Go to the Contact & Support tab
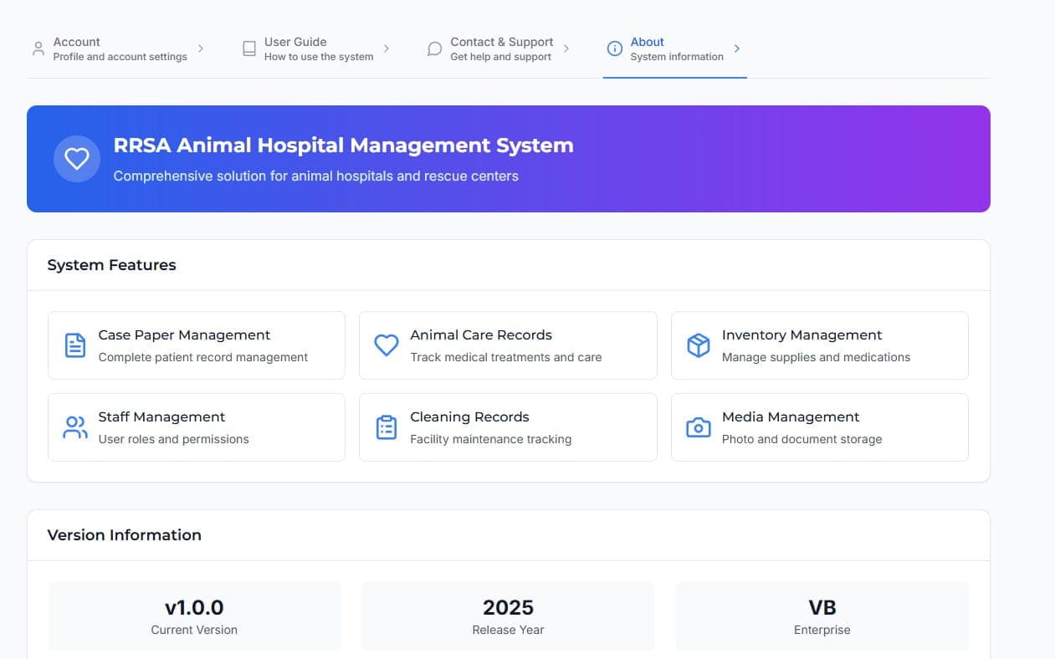 tap(499, 49)
